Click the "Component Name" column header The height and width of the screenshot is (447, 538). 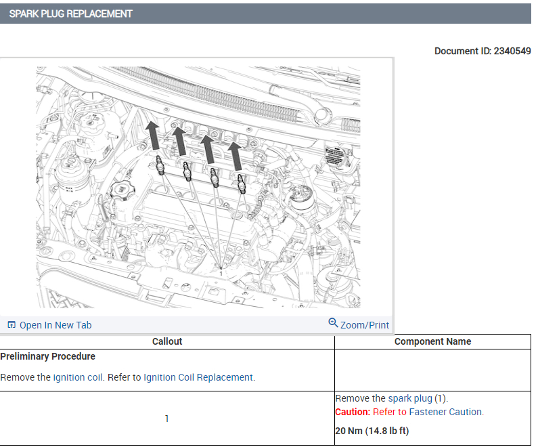(432, 341)
